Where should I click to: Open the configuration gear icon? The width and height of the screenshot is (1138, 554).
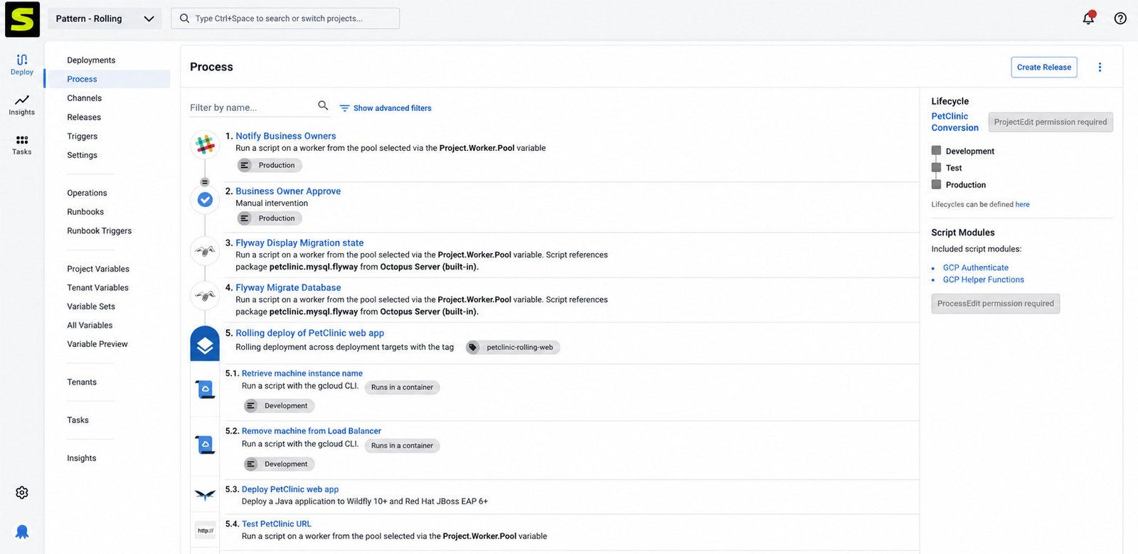[22, 493]
